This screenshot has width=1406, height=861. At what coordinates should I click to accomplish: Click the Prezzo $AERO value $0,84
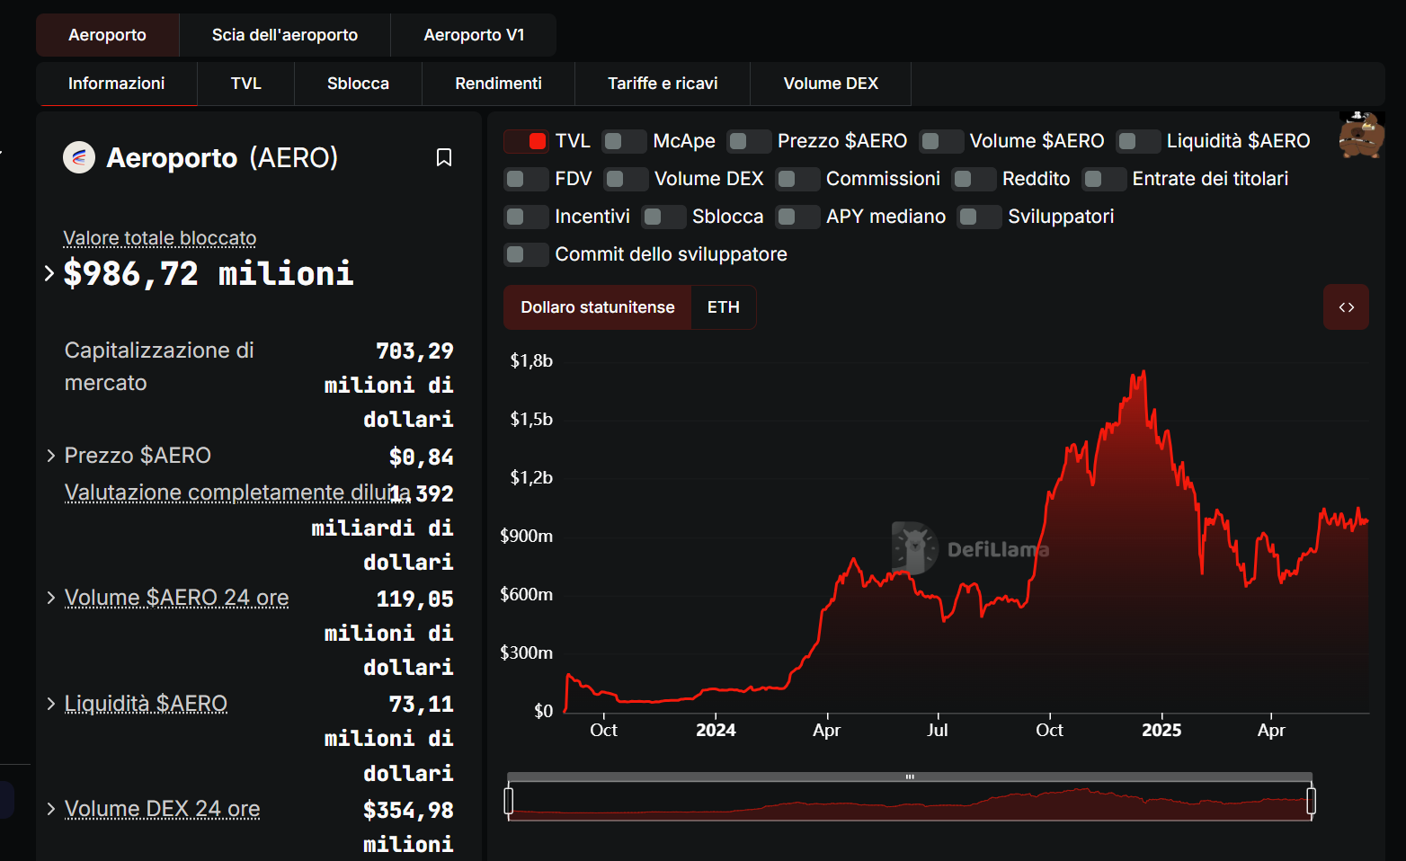[x=421, y=457]
